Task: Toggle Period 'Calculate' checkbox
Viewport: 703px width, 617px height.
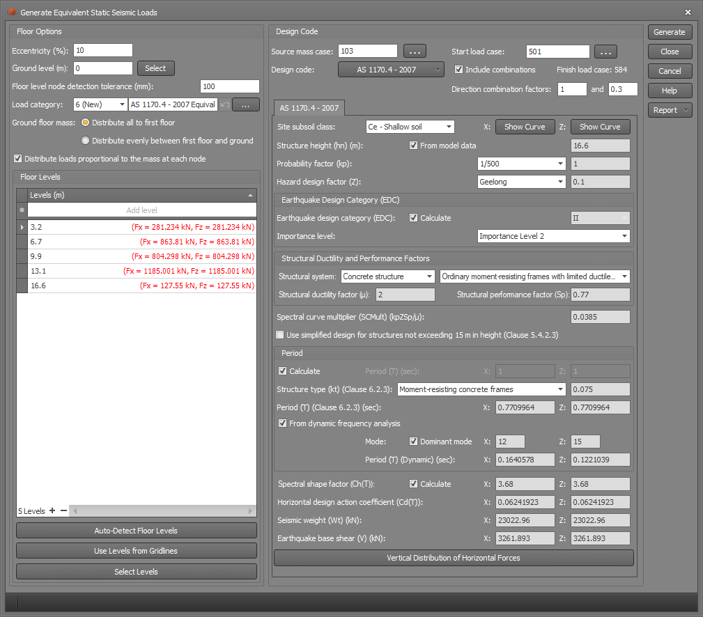Action: point(282,371)
